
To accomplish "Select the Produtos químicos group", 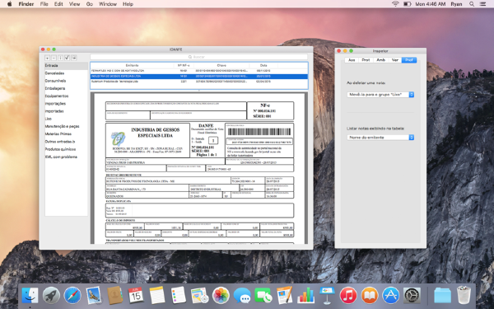I will pos(66,149).
